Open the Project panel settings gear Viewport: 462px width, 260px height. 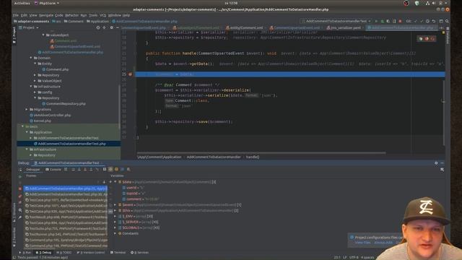[111, 27]
